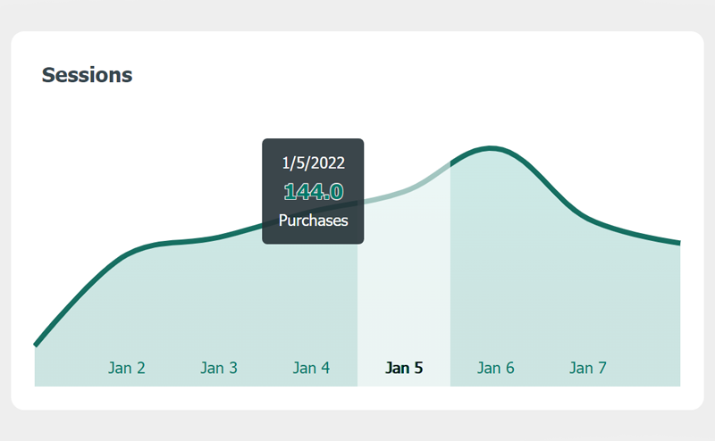Viewport: 715px width, 441px height.
Task: Select the Jan 3 axis label
Action: point(219,368)
